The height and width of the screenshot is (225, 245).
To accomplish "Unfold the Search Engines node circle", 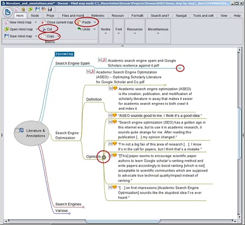I will coord(83,207).
